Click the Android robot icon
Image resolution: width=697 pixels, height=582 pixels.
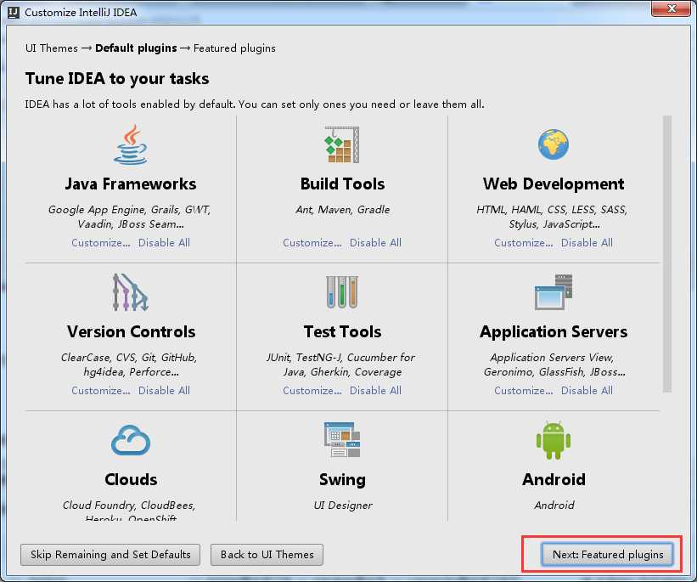[554, 440]
